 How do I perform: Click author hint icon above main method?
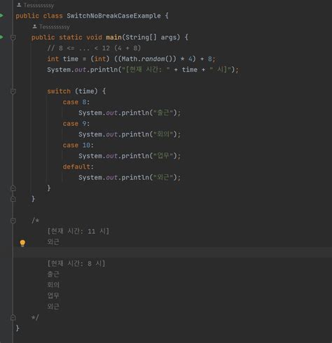tap(34, 27)
